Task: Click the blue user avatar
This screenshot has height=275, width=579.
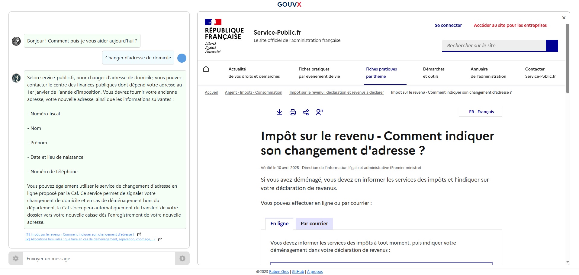Action: [182, 58]
